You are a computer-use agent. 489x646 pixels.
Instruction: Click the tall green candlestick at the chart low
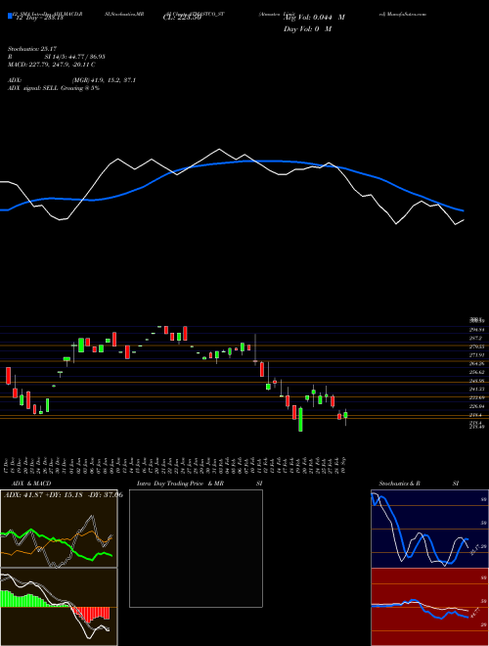[x=300, y=419]
